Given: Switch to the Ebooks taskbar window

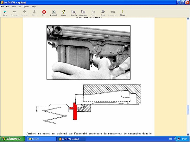Looking at the screenshot, I should (41, 139).
